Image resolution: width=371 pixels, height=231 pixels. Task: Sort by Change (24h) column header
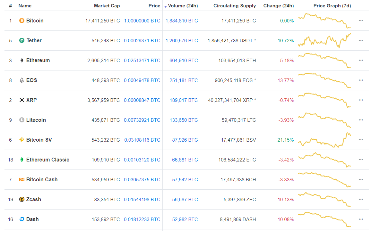pos(278,6)
